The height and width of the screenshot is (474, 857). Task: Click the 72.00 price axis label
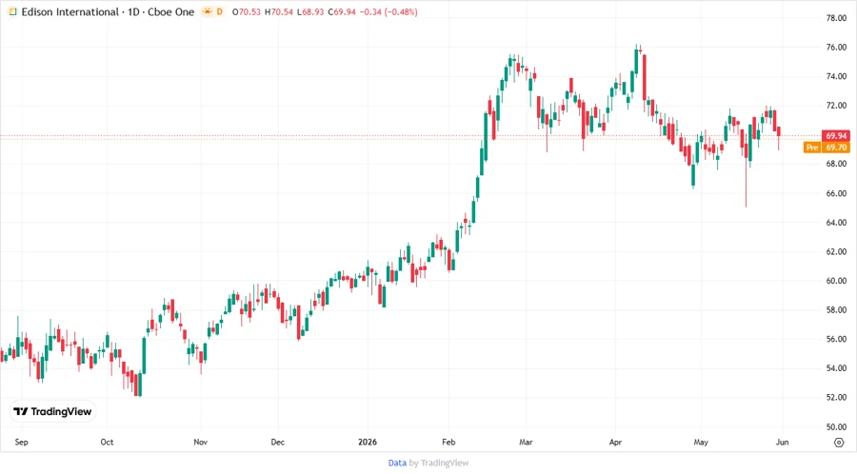tap(836, 106)
